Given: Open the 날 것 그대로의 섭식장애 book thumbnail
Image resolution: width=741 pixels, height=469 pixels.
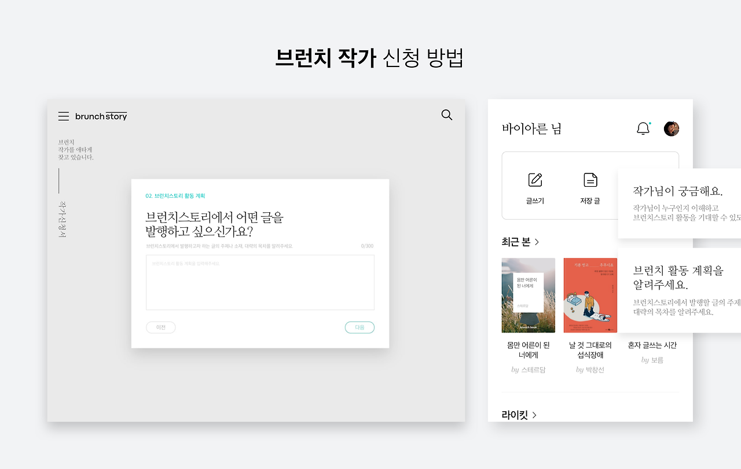Looking at the screenshot, I should click(590, 295).
